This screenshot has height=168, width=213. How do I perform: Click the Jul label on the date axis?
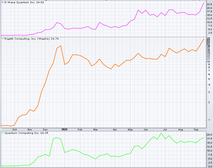tap(165, 130)
